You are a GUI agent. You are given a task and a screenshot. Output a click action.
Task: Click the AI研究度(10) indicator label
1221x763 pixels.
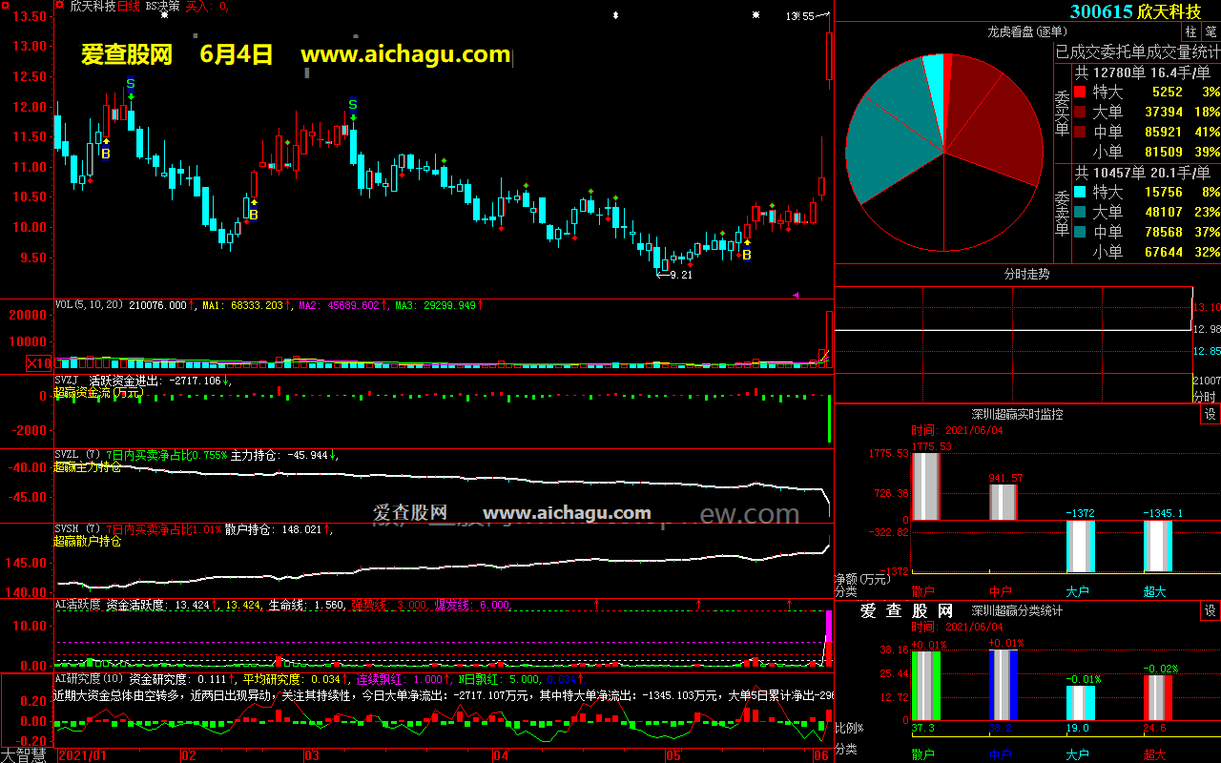point(89,678)
